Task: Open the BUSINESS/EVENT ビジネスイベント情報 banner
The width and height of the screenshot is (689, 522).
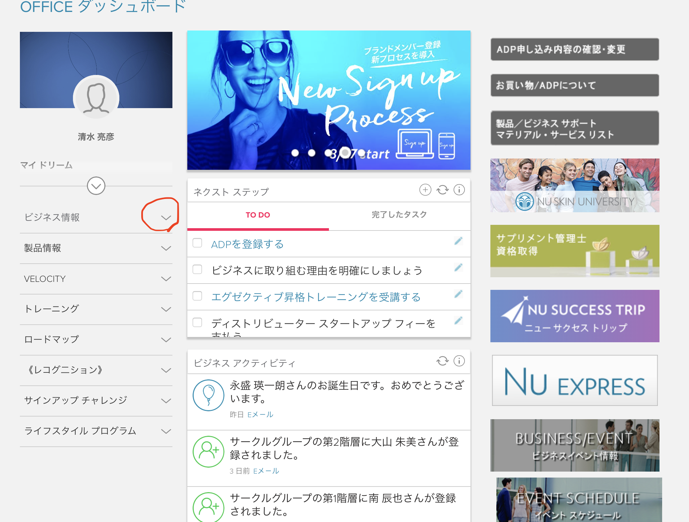Action: 575,445
